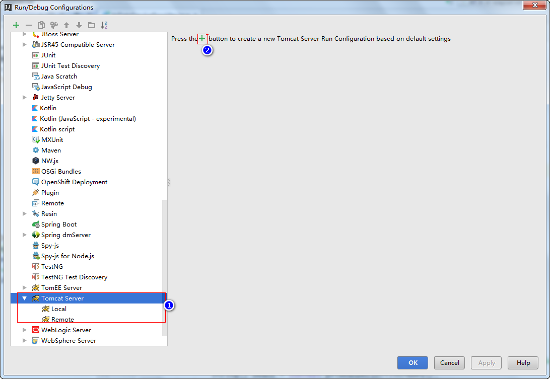Select the JUnit Test Discovery entry
Image resolution: width=550 pixels, height=379 pixels.
[x=70, y=66]
